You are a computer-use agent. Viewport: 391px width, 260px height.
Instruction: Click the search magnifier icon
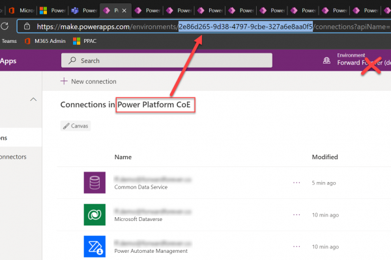coord(72,60)
